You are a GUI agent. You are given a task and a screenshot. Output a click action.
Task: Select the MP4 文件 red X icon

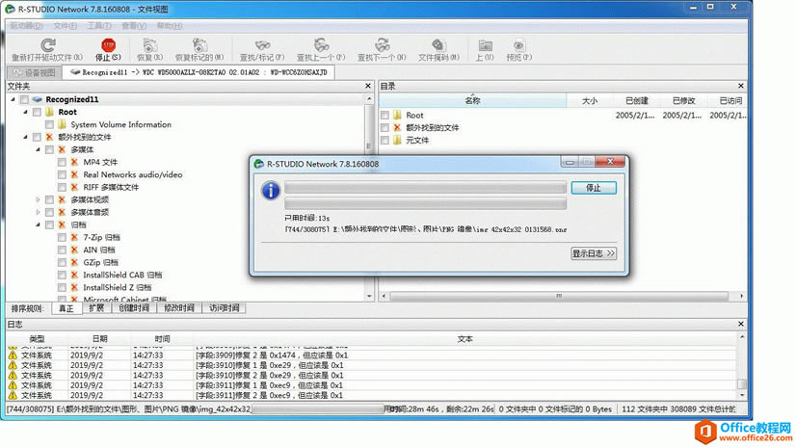click(x=74, y=162)
